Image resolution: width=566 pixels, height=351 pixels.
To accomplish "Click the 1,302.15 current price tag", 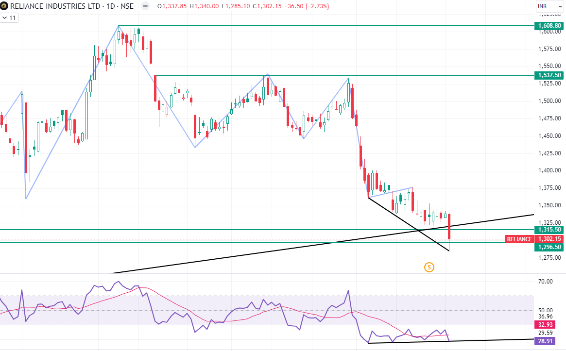I will click(549, 239).
